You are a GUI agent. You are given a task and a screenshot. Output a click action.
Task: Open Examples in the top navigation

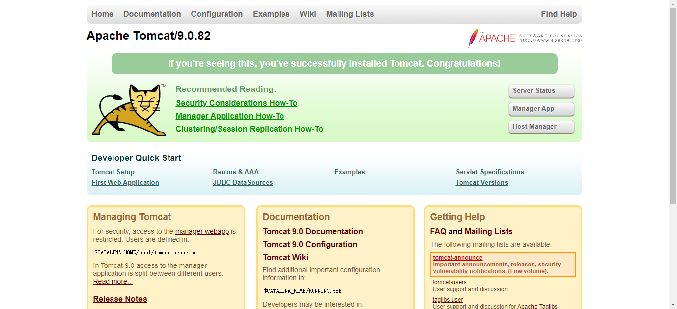271,14
